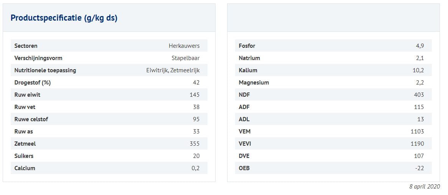Screen dimensions: 448x195
Task: Select the Nutritionele toepassing label
Action: tap(45, 70)
